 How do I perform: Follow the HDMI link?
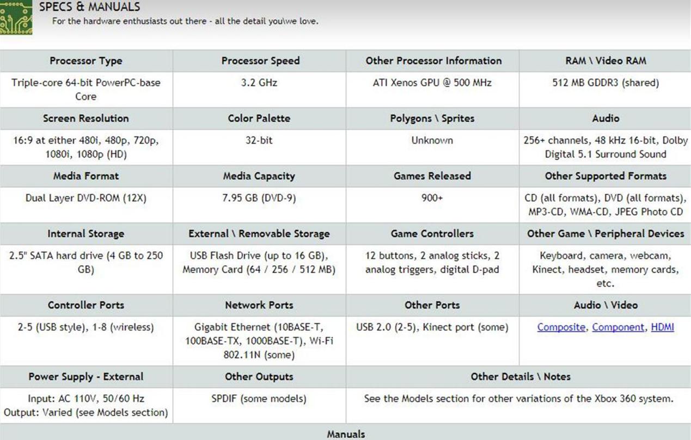(662, 327)
